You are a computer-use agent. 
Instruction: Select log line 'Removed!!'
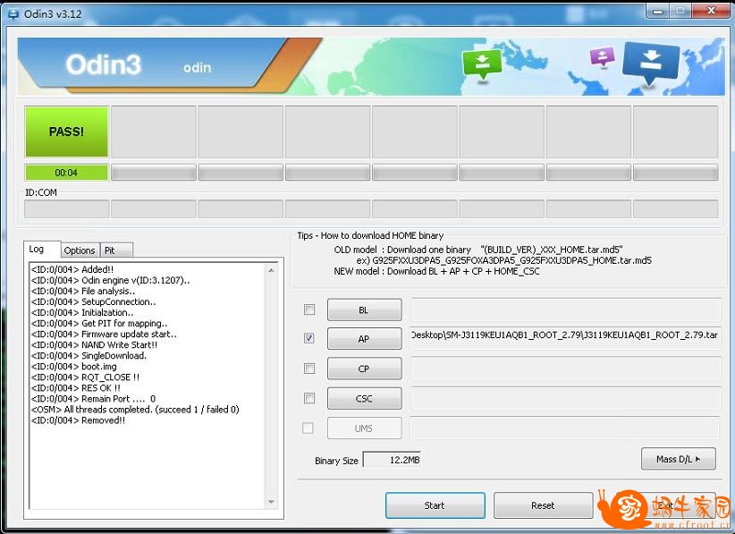pos(79,420)
